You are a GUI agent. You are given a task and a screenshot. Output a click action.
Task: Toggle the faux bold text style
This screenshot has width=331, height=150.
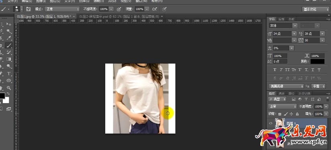(275, 70)
